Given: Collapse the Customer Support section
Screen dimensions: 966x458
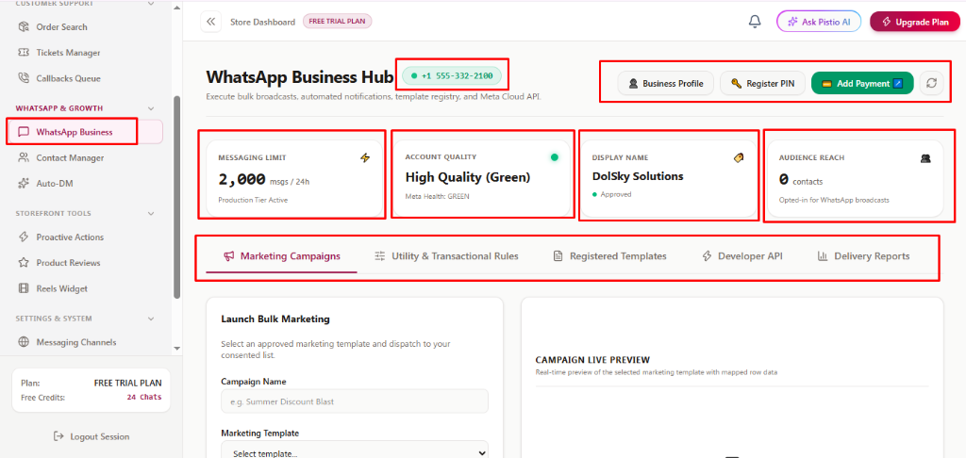Looking at the screenshot, I should (x=151, y=4).
